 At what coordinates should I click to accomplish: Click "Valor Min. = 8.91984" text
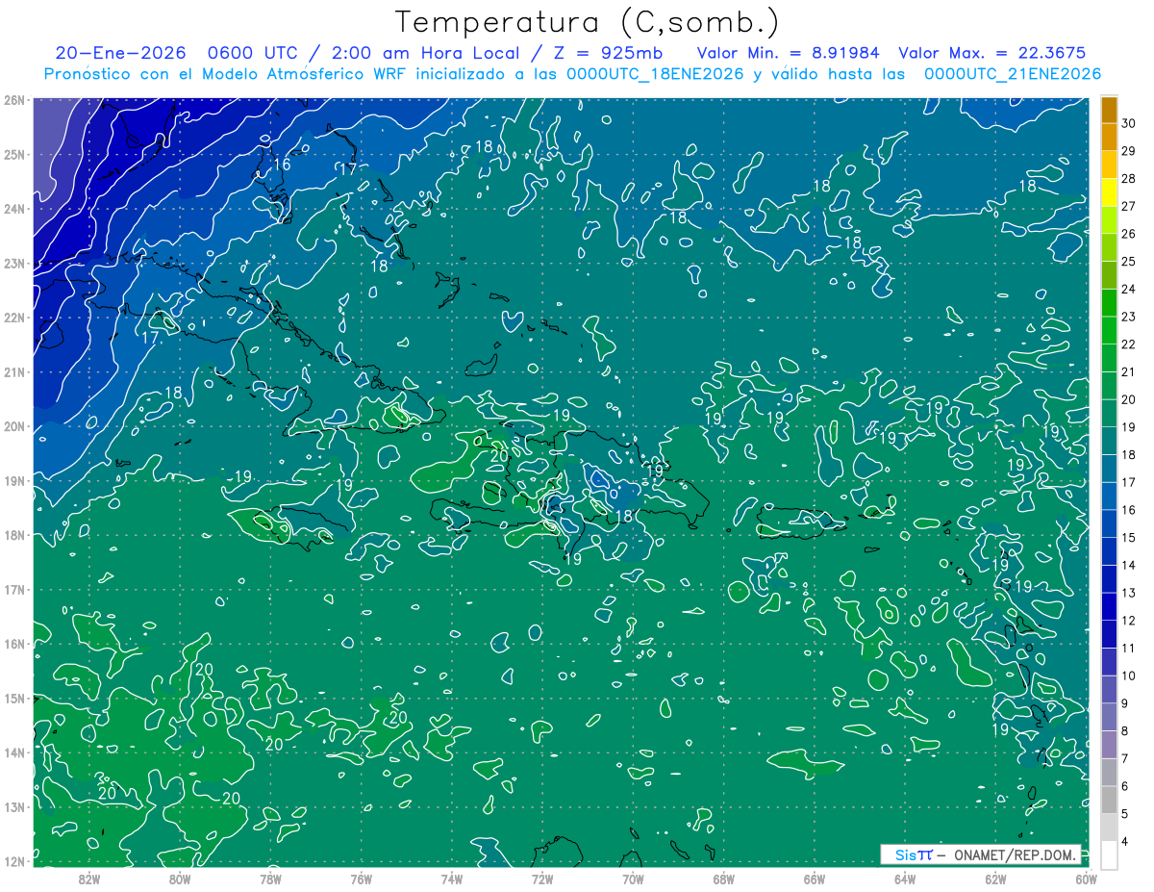[x=788, y=53]
